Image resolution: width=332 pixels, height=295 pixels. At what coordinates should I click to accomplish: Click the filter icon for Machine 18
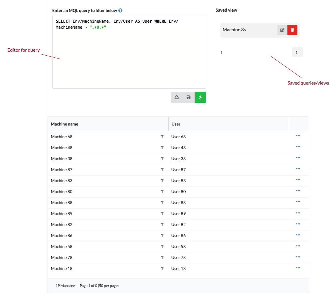click(x=162, y=269)
